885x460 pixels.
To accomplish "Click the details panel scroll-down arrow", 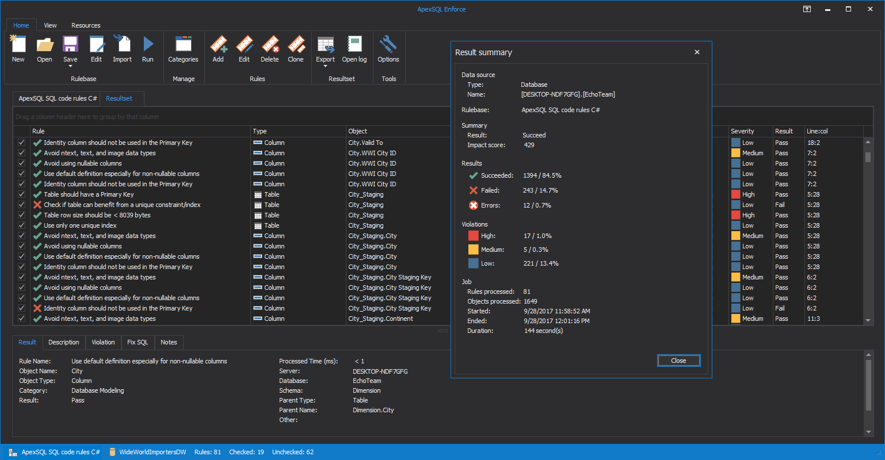I will [868, 432].
